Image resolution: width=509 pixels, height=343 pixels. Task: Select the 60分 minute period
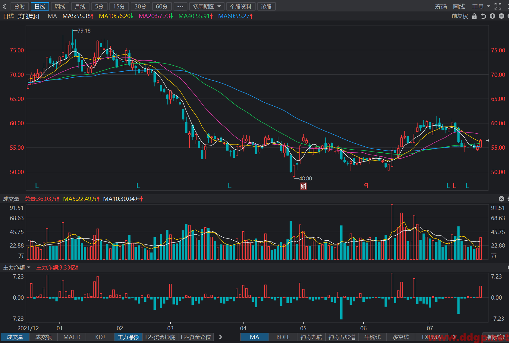[x=162, y=6]
